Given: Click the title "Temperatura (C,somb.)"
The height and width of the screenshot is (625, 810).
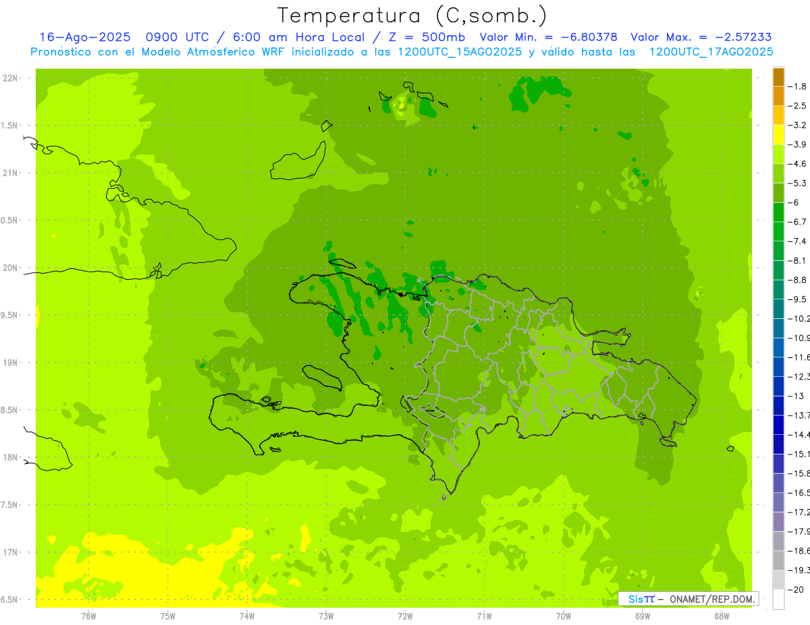Looking at the screenshot, I should click(x=412, y=16).
